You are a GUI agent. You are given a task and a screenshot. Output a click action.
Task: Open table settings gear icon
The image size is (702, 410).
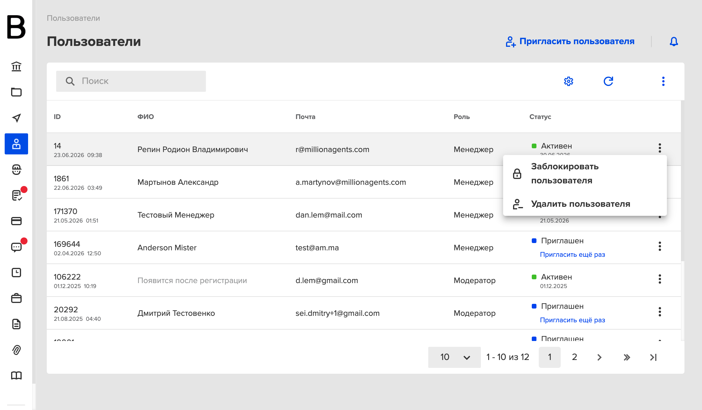click(569, 81)
